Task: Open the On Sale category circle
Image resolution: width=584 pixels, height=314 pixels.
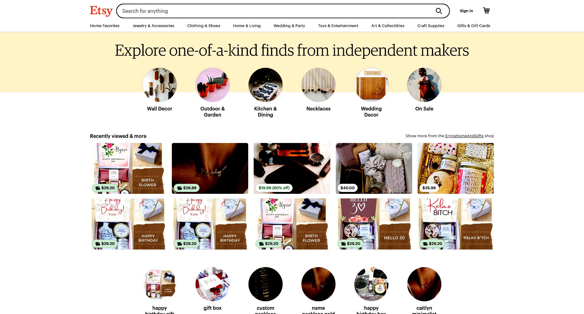Action: point(424,85)
